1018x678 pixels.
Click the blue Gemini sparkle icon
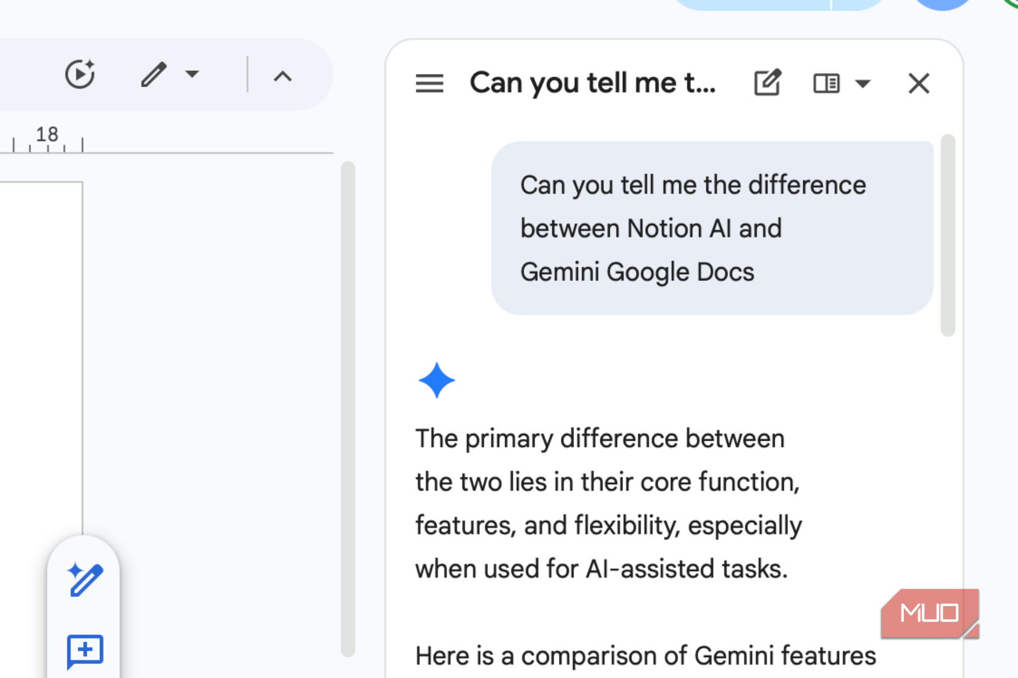click(436, 380)
